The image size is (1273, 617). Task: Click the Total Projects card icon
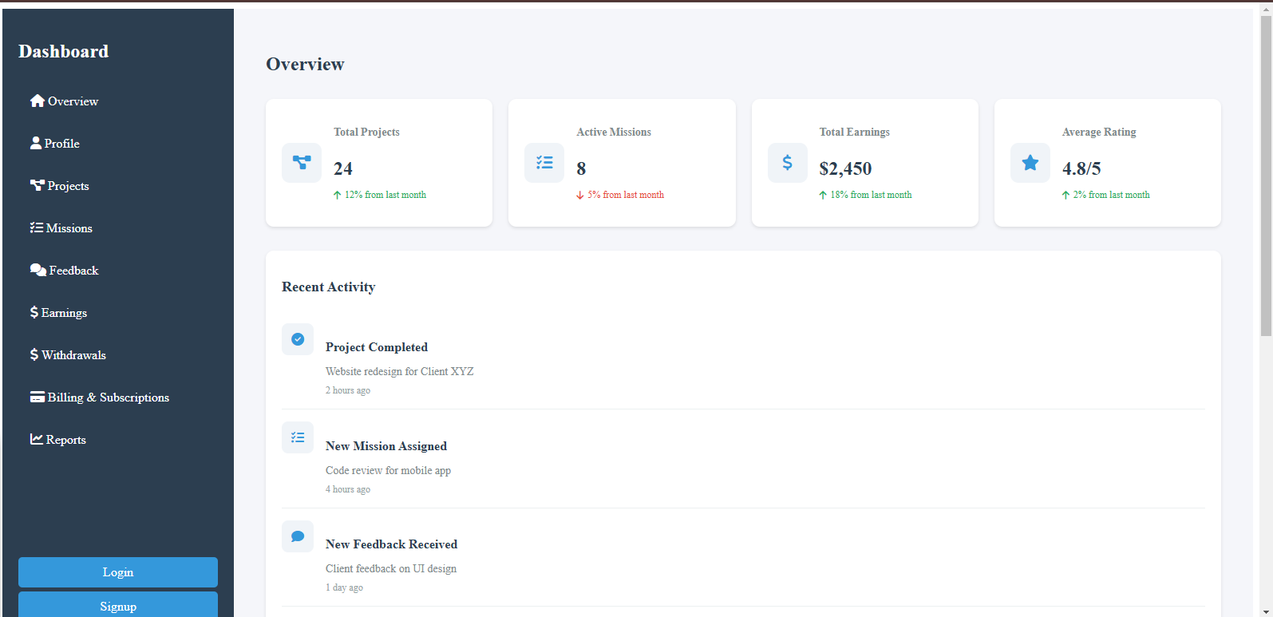(302, 163)
